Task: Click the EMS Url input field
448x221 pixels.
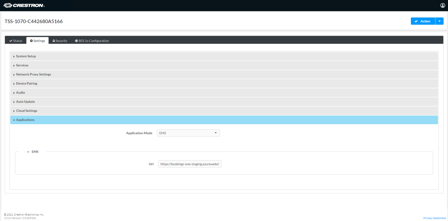Action: (x=189, y=164)
